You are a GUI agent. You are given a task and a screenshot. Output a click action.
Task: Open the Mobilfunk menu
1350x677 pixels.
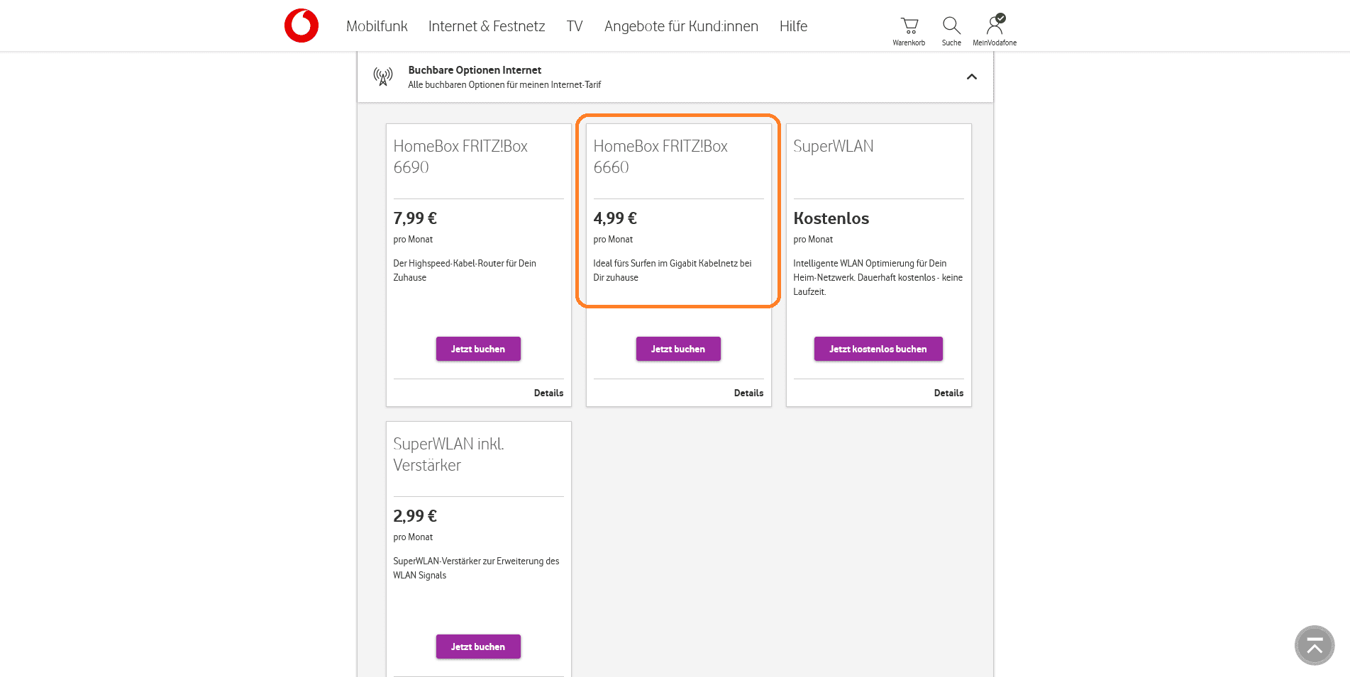point(377,26)
